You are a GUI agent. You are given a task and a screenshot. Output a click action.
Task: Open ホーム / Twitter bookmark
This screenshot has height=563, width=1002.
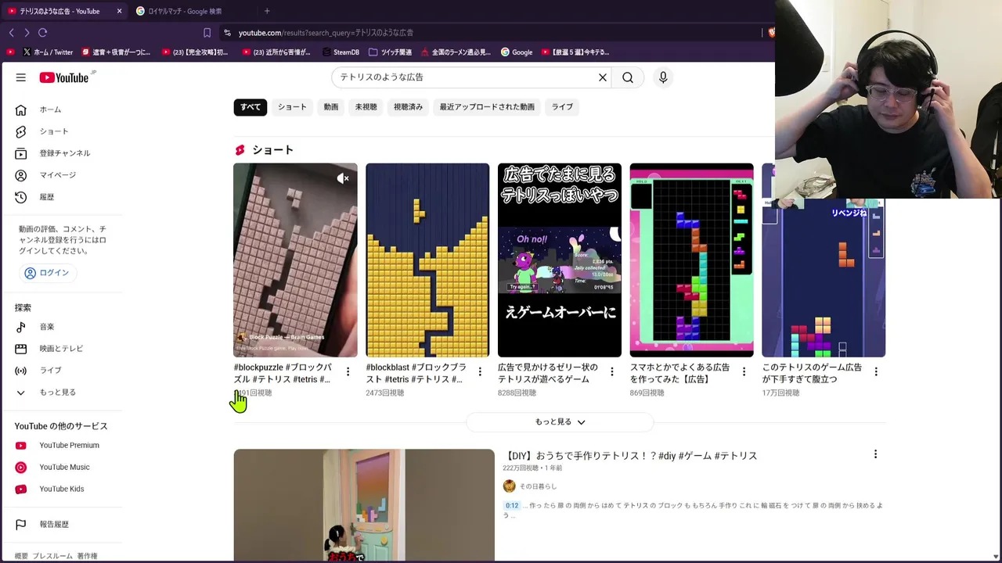click(48, 52)
